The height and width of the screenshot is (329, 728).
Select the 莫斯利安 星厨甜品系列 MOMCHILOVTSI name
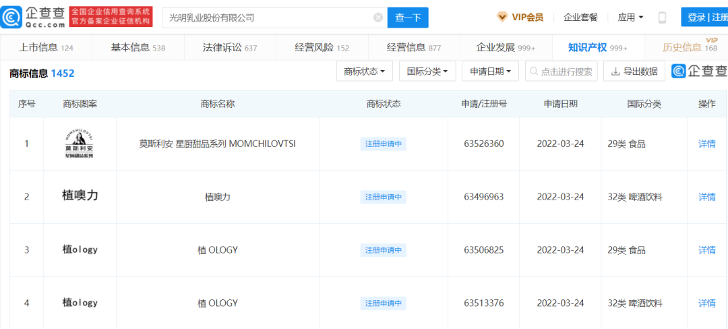point(217,144)
